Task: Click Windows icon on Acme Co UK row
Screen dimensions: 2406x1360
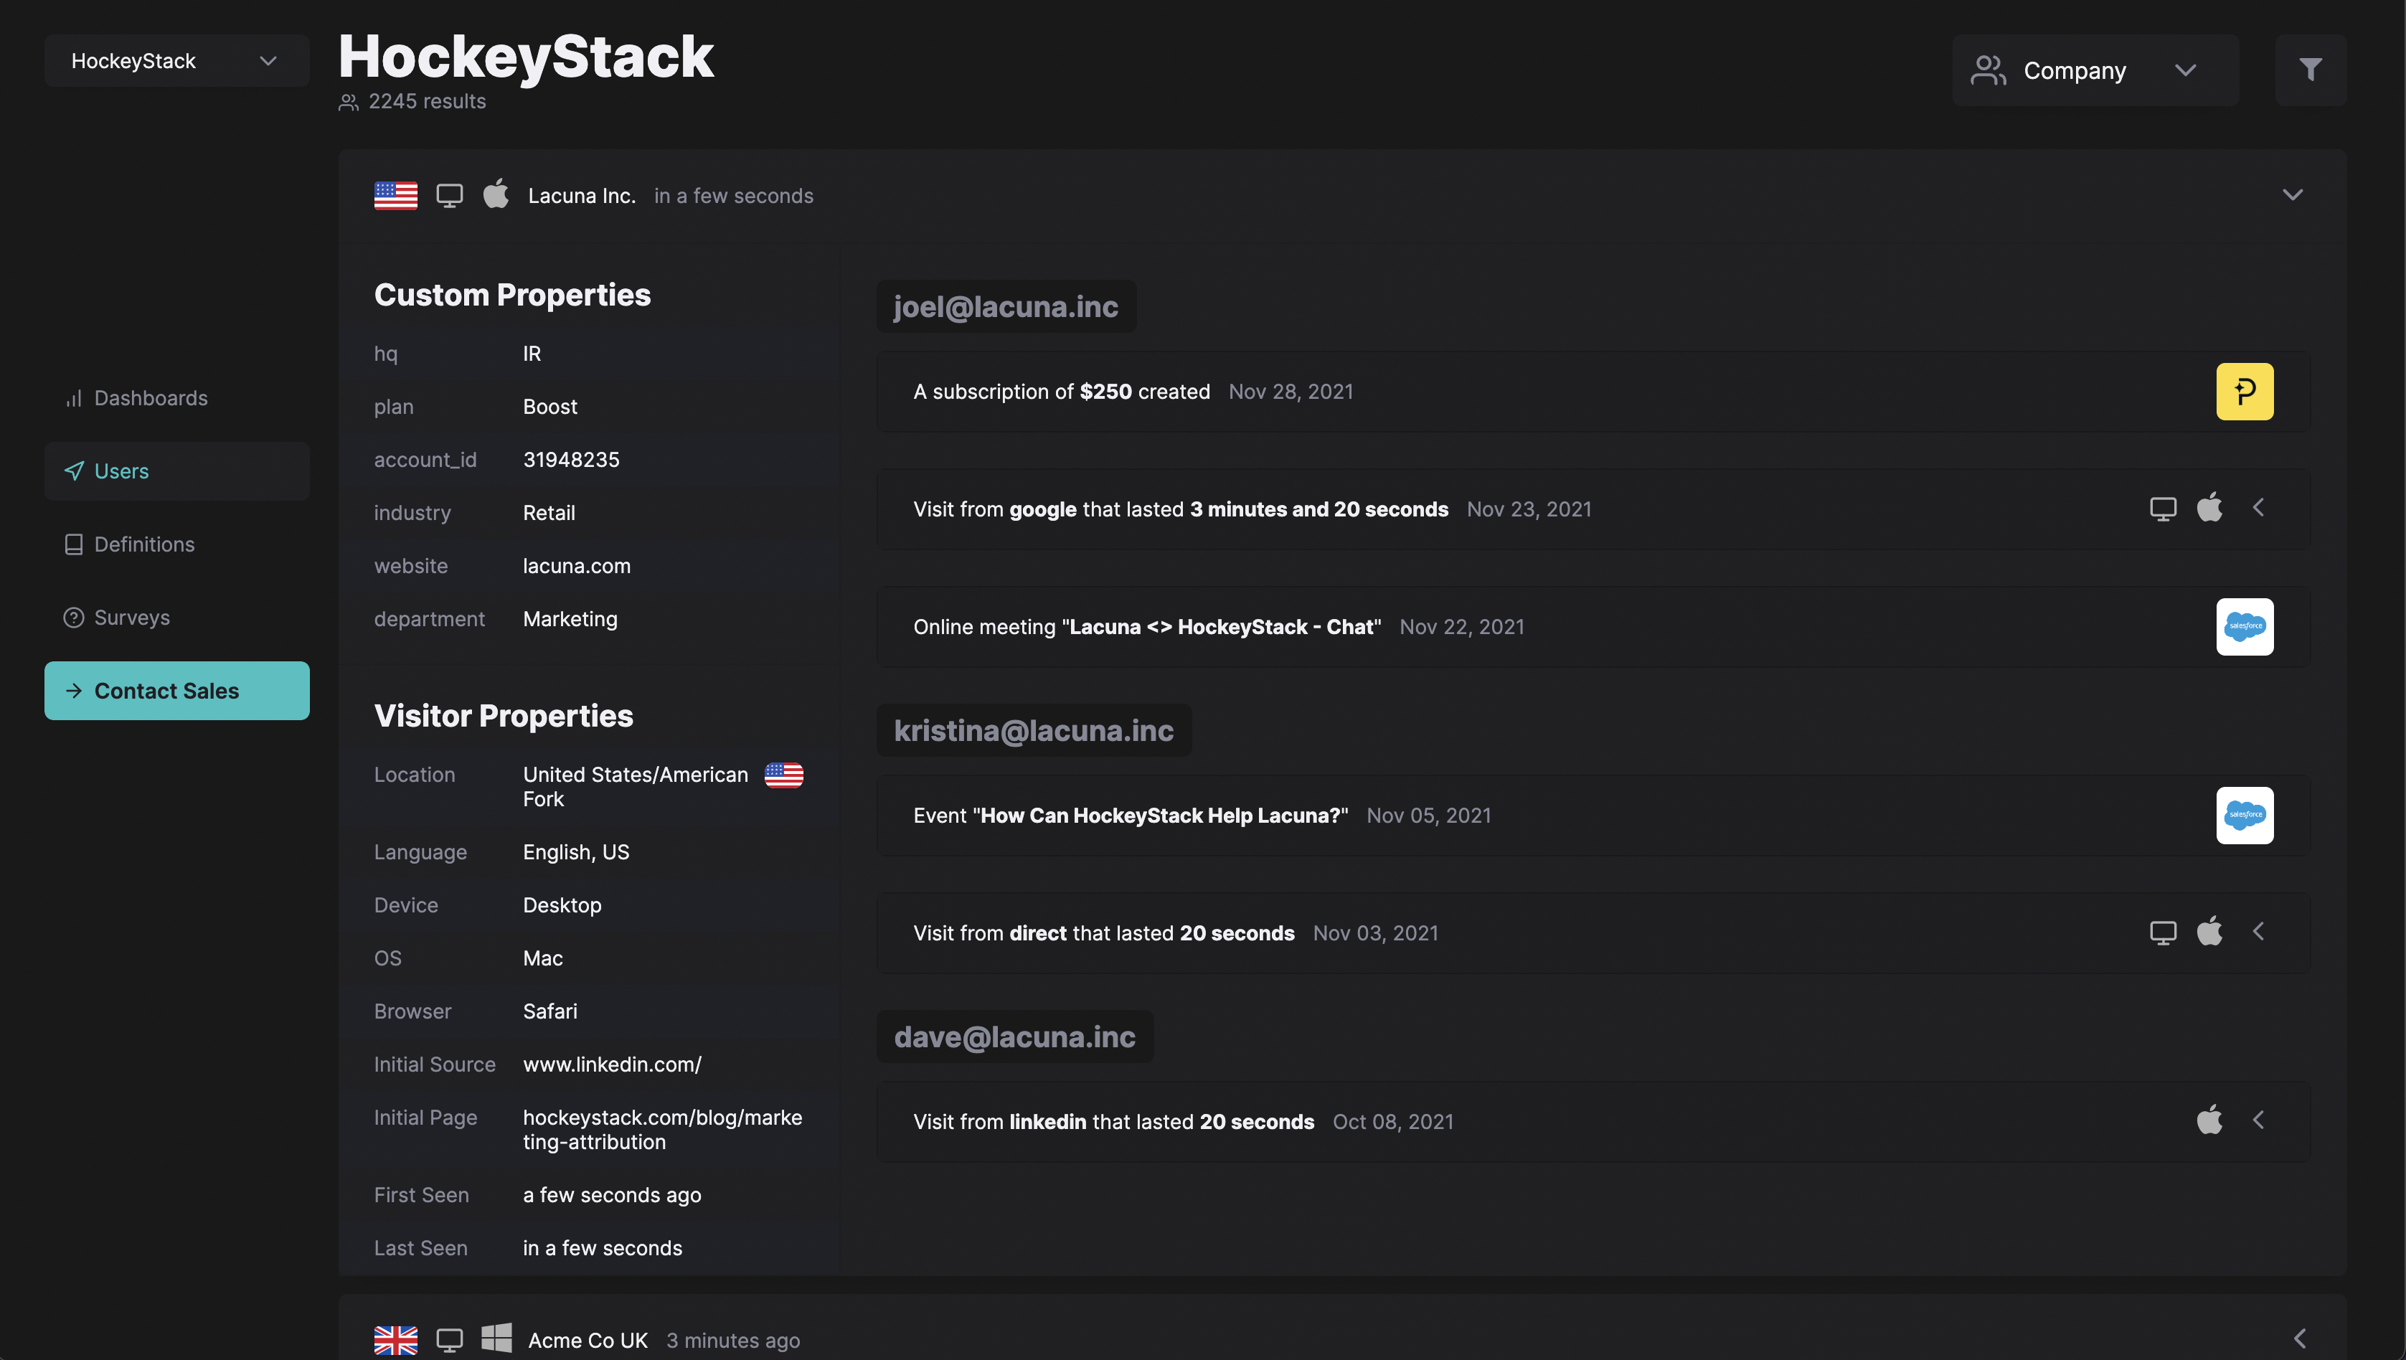Action: click(x=496, y=1338)
